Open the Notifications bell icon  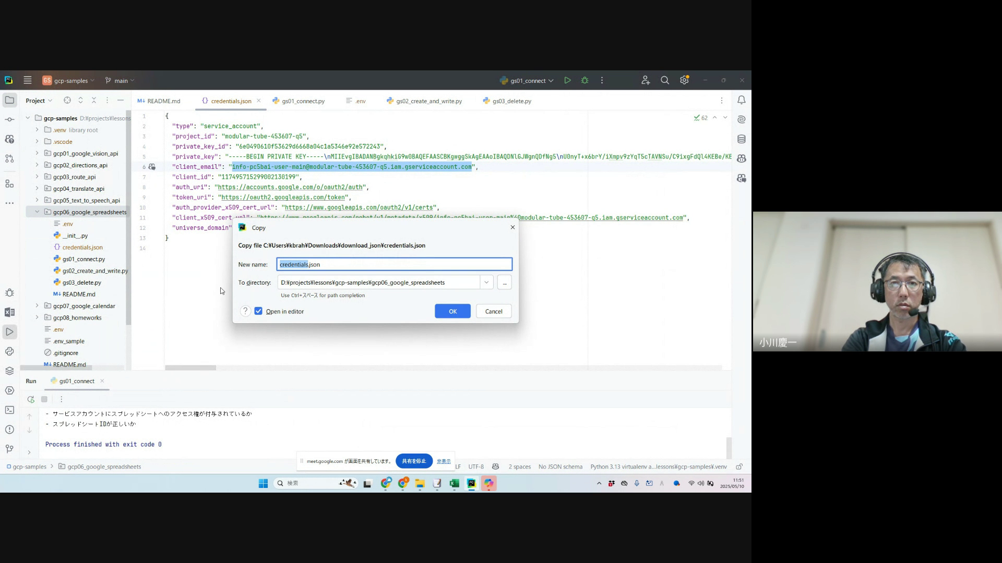pos(741,100)
